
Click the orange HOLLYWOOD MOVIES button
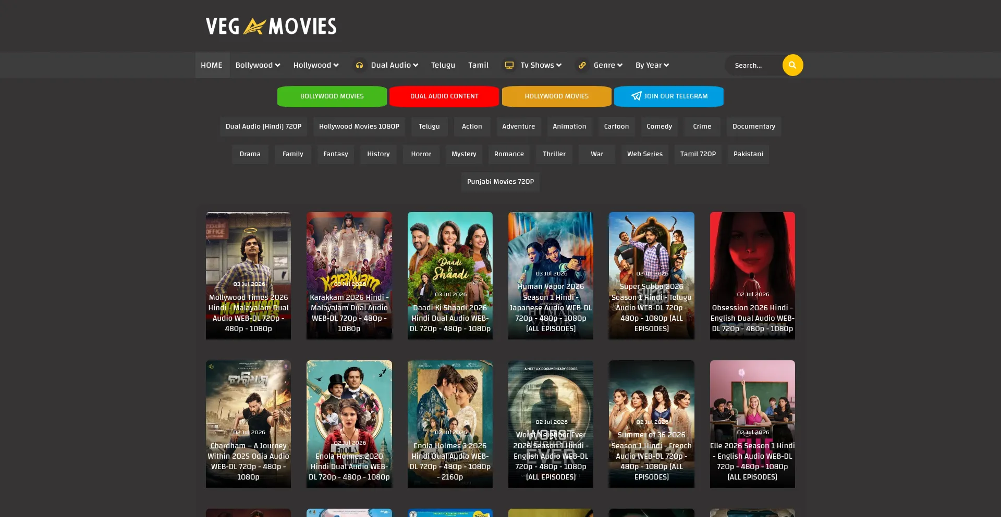coord(557,96)
